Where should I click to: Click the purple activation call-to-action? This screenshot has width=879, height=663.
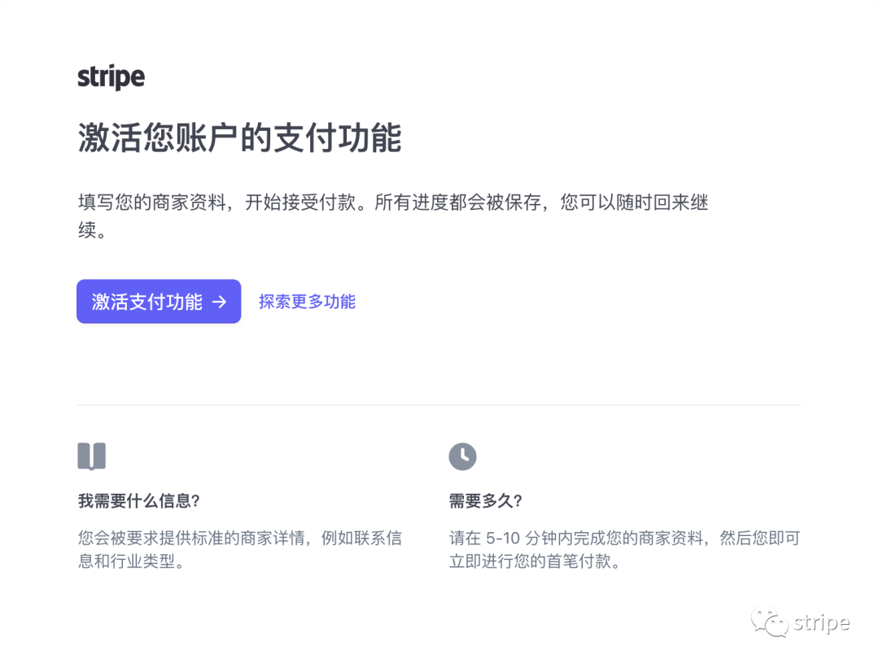(x=158, y=301)
